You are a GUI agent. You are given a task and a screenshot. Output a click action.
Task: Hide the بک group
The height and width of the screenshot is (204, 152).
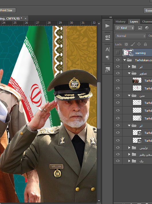[x=118, y=161]
